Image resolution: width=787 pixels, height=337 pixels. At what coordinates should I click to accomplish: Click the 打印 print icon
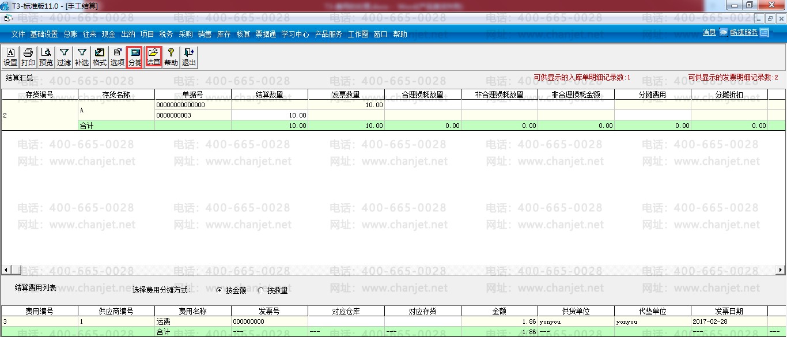tap(28, 57)
